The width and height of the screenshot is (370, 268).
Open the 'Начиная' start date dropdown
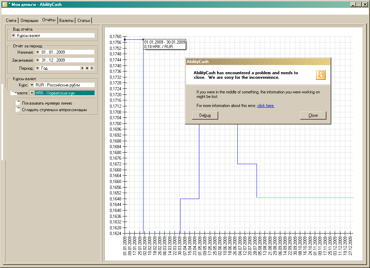click(x=37, y=52)
